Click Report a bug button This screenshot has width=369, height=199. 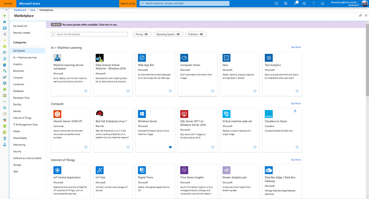point(128,4)
